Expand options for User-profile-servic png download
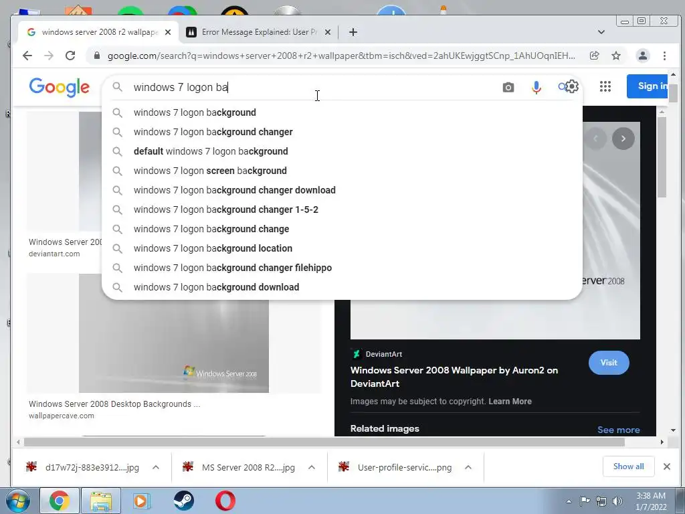The width and height of the screenshot is (685, 514). tap(468, 467)
